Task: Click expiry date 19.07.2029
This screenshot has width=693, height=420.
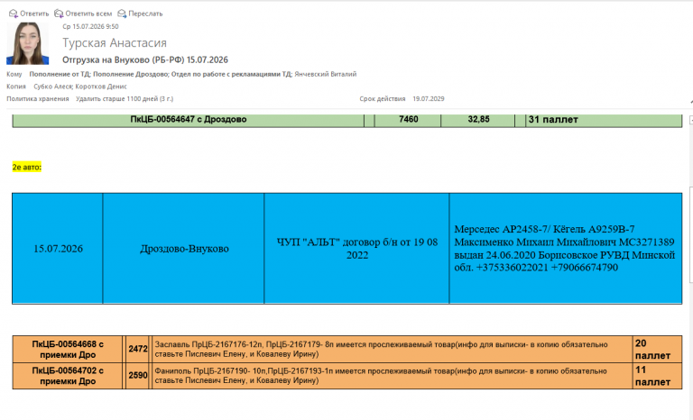Action: 429,99
